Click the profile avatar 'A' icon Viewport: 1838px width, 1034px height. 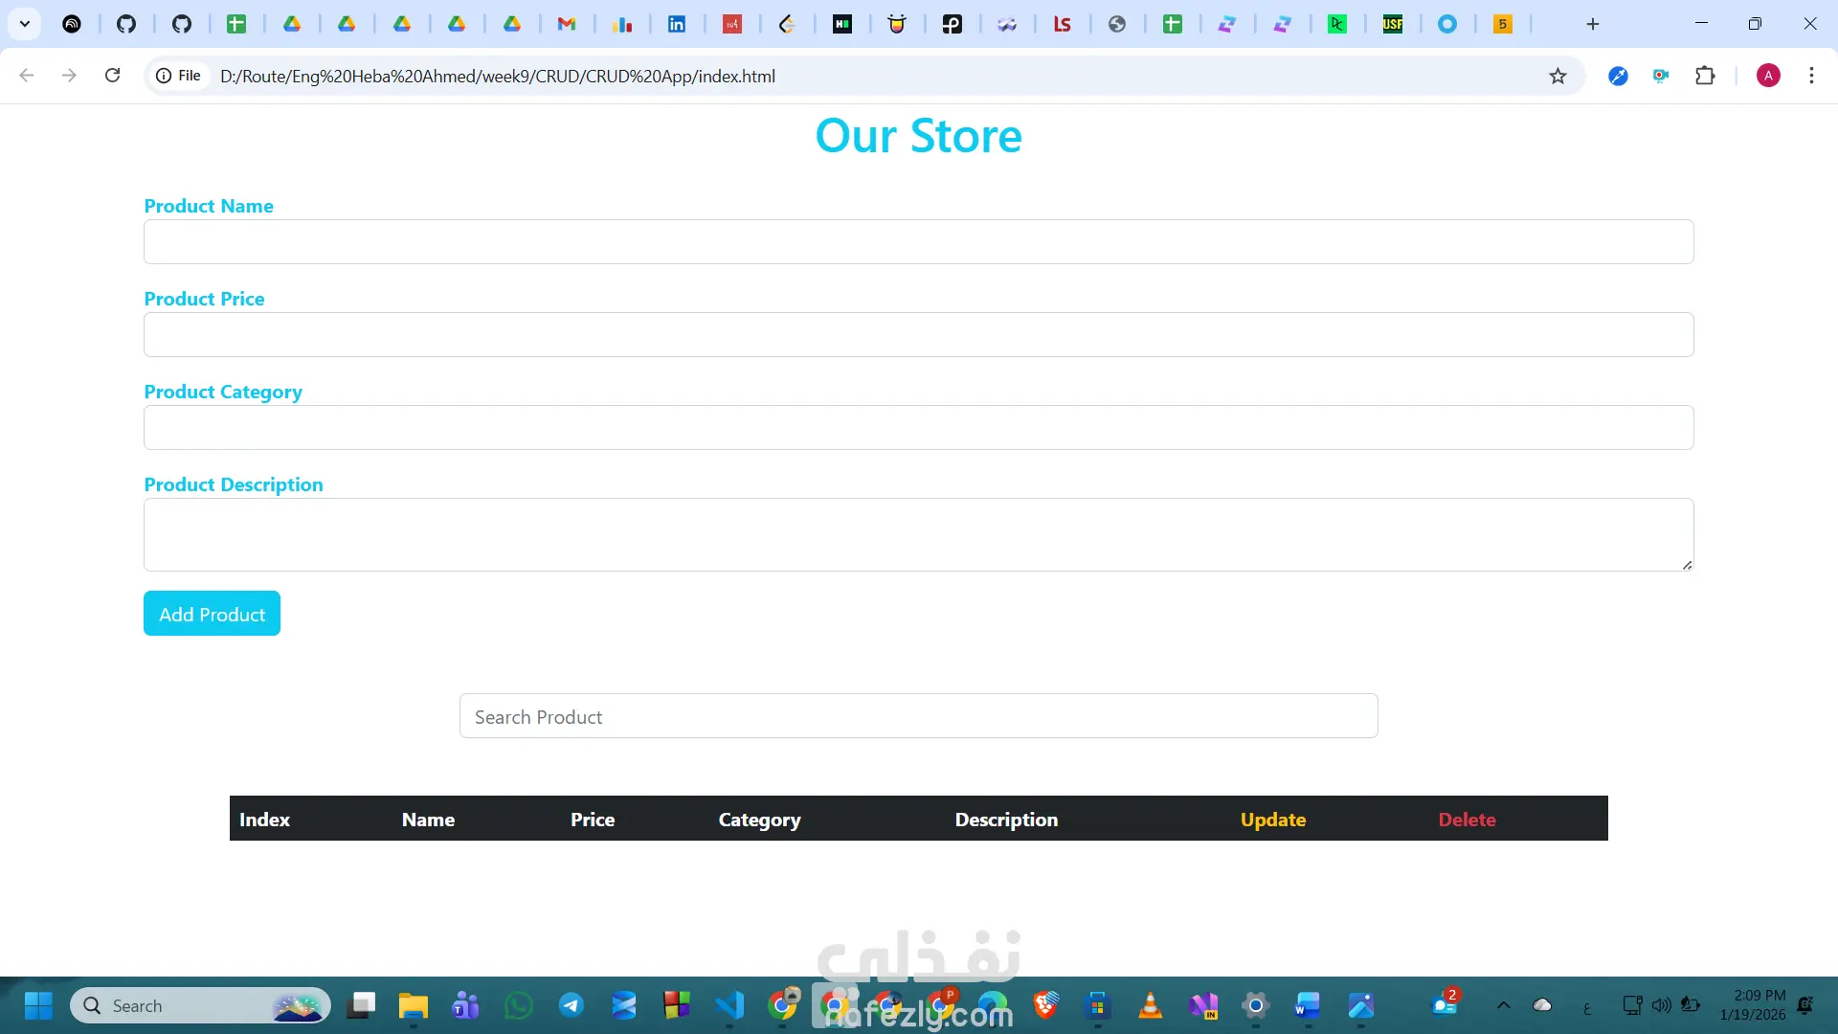pos(1768,76)
